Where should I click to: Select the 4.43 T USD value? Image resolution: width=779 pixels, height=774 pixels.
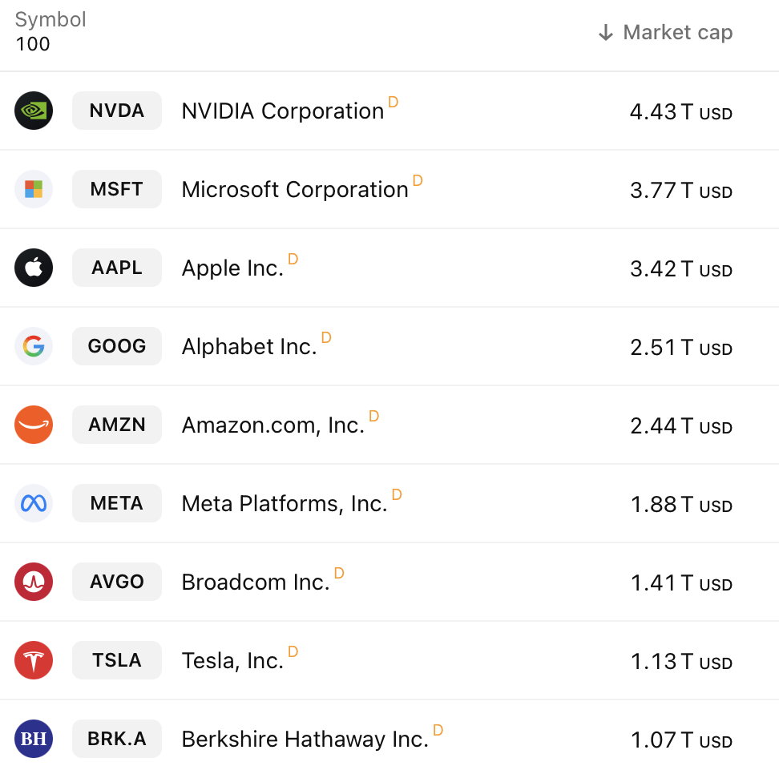pyautogui.click(x=681, y=112)
